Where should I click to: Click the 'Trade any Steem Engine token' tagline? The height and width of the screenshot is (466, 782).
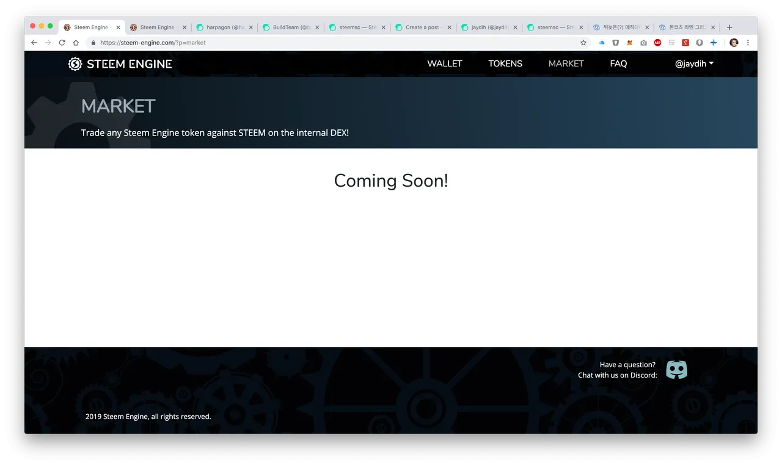pyautogui.click(x=215, y=132)
